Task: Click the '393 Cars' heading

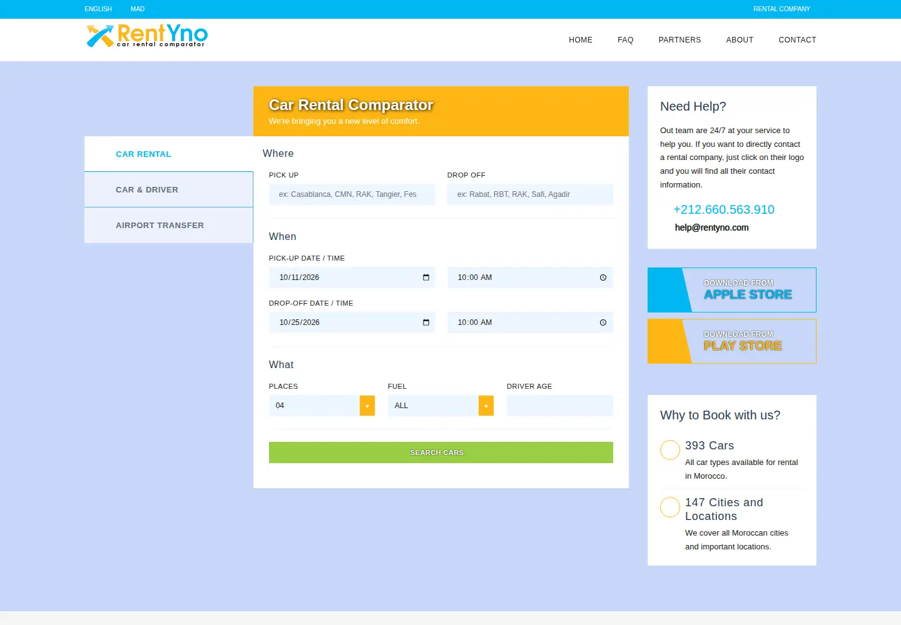Action: (x=710, y=446)
